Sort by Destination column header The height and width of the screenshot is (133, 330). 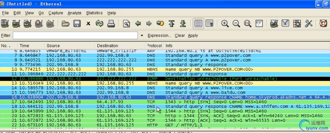120,46
